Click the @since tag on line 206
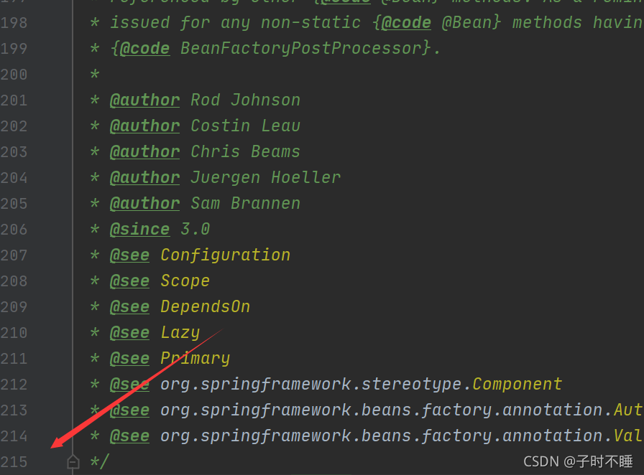 (x=139, y=230)
